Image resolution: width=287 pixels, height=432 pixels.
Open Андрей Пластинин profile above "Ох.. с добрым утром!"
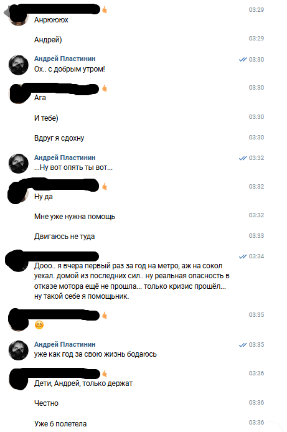(65, 59)
